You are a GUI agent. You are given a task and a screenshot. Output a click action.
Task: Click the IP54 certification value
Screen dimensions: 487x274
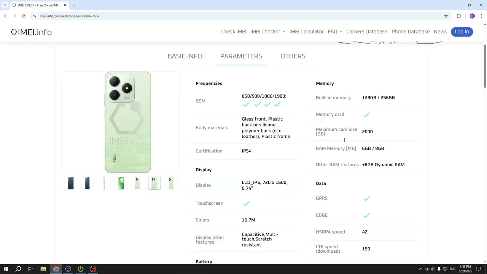tap(247, 151)
